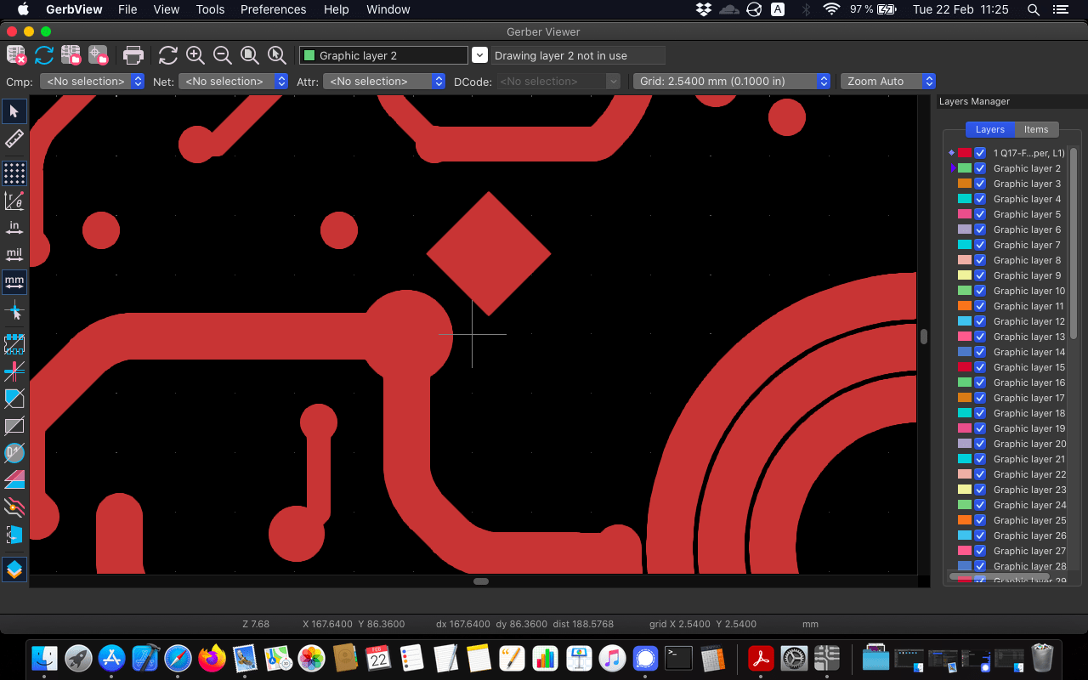Click the Zoom to selection icon

click(277, 55)
